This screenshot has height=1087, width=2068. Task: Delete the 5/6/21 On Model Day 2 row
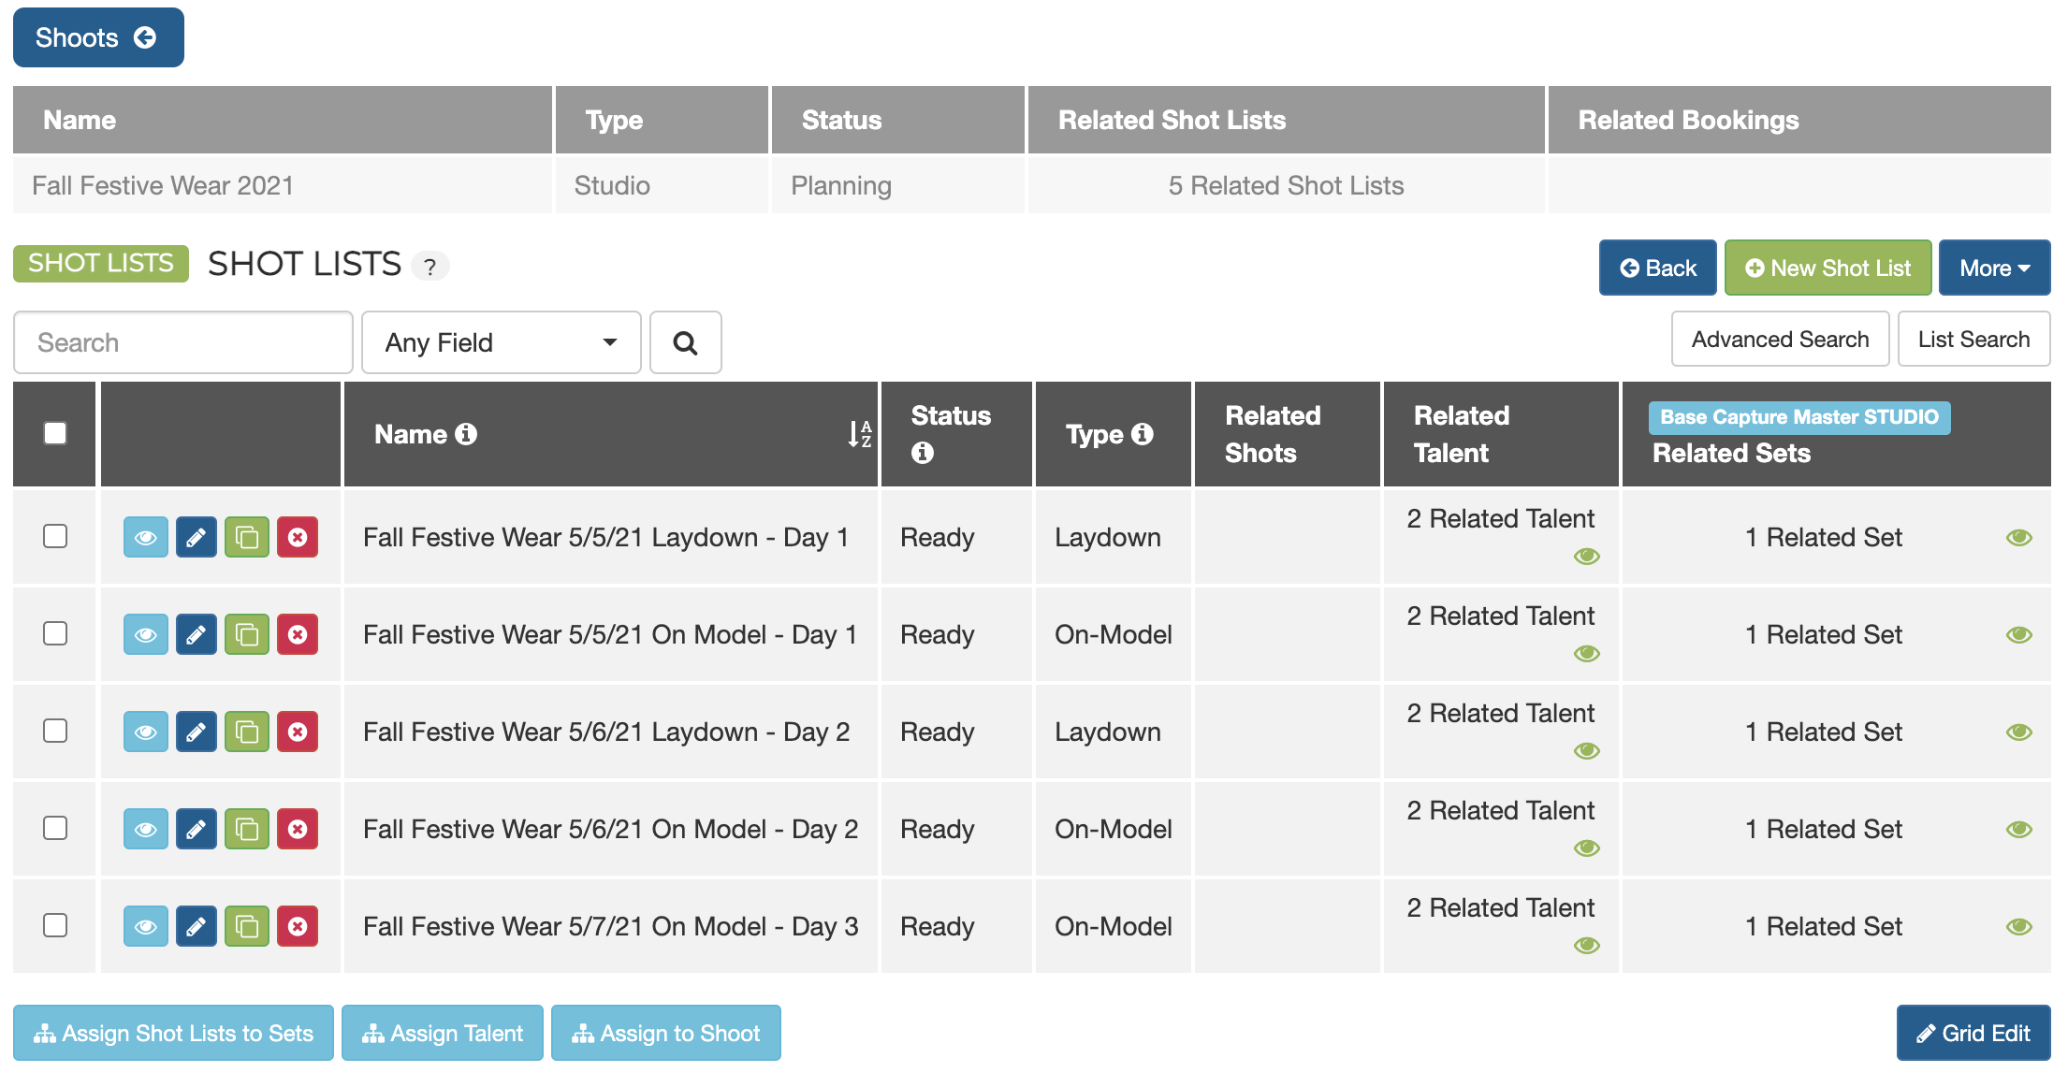[x=298, y=830]
